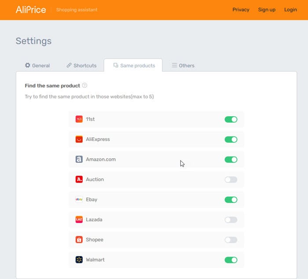Click the Amazon.com logo icon
The width and height of the screenshot is (308, 279).
79,159
